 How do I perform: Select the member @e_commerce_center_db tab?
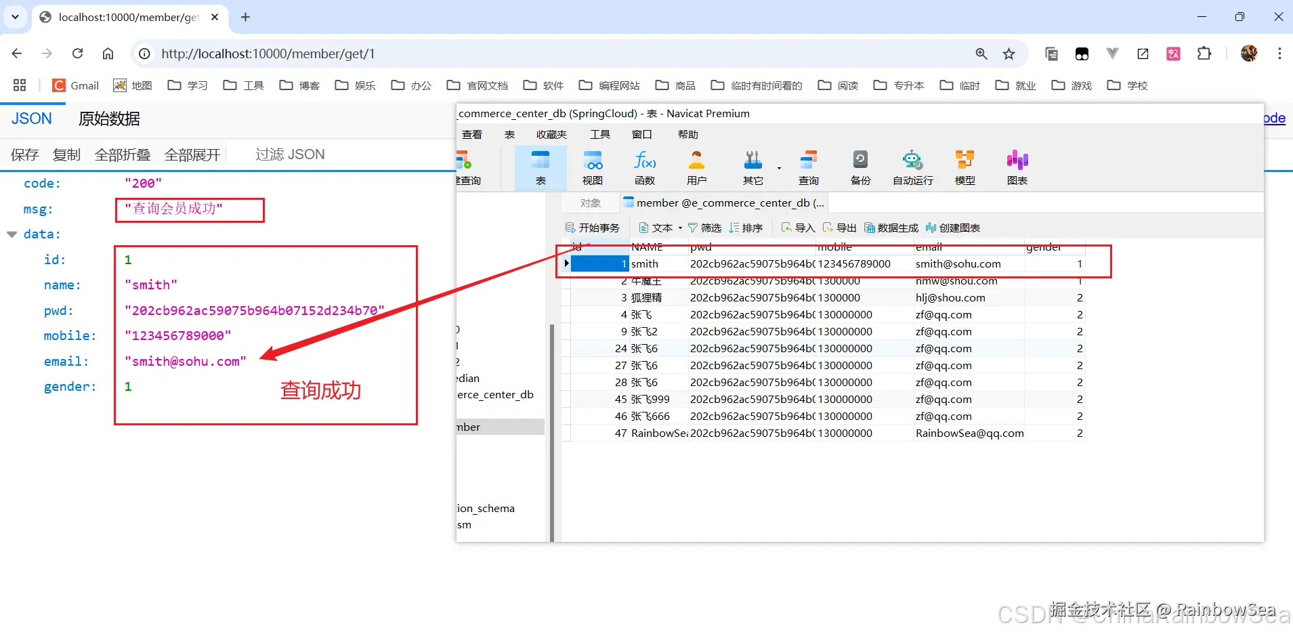point(723,203)
